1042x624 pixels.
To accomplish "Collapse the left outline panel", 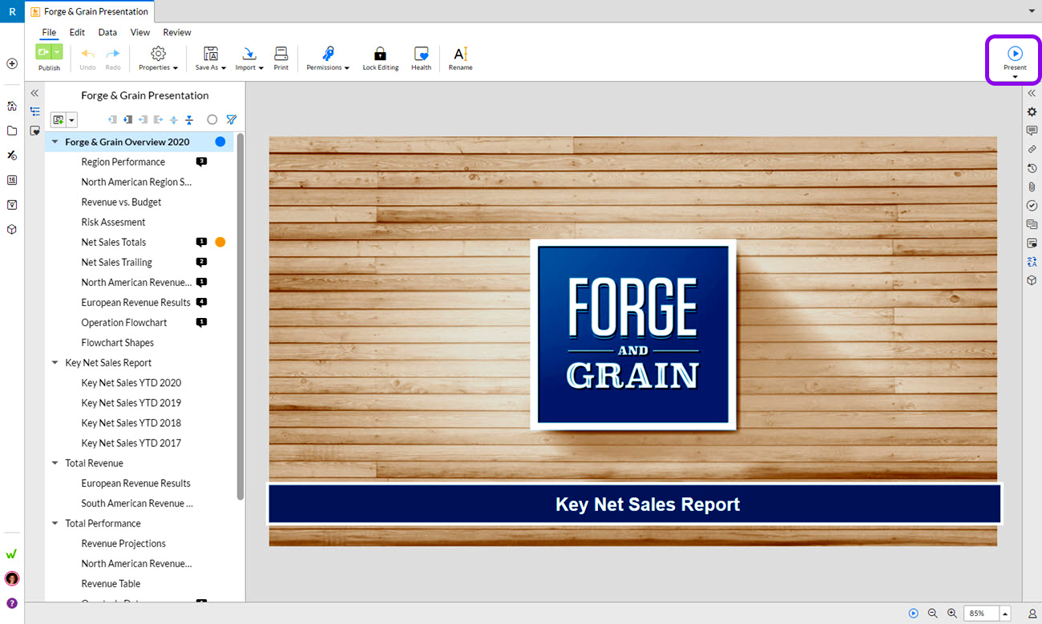I will coord(34,93).
